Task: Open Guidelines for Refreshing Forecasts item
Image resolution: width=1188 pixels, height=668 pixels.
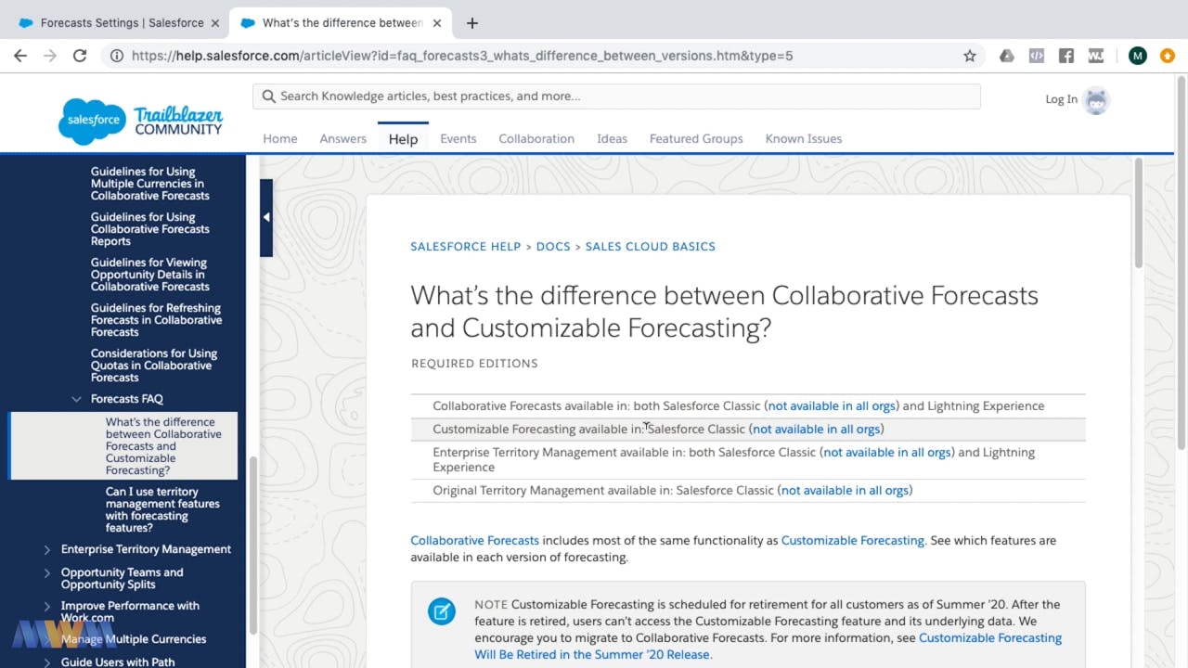Action: coord(156,320)
